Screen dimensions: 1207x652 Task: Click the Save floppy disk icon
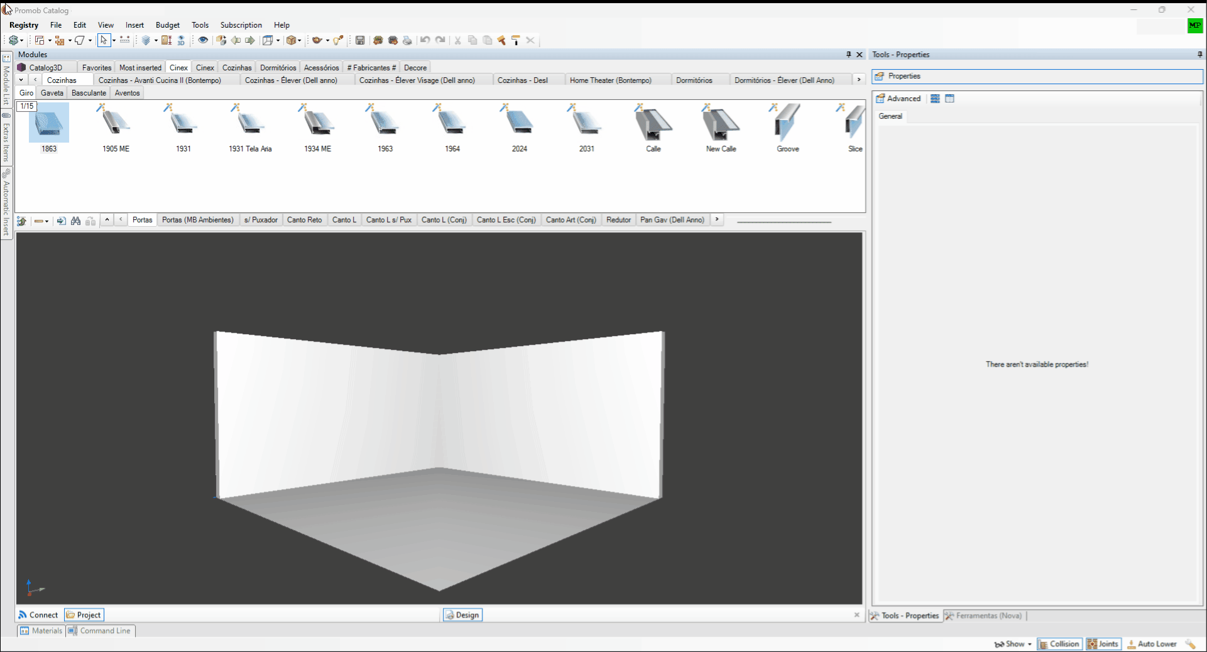click(x=360, y=40)
